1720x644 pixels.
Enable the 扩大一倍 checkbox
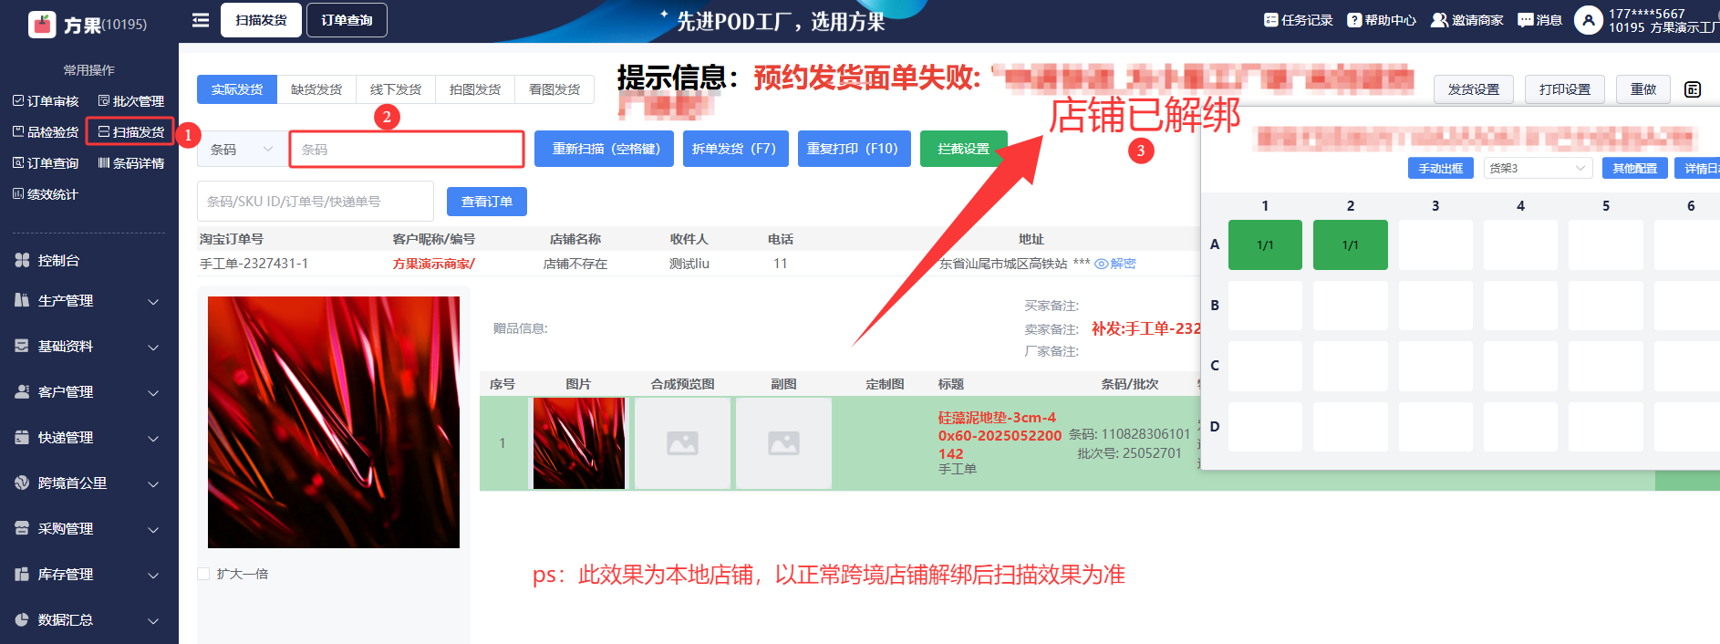203,574
